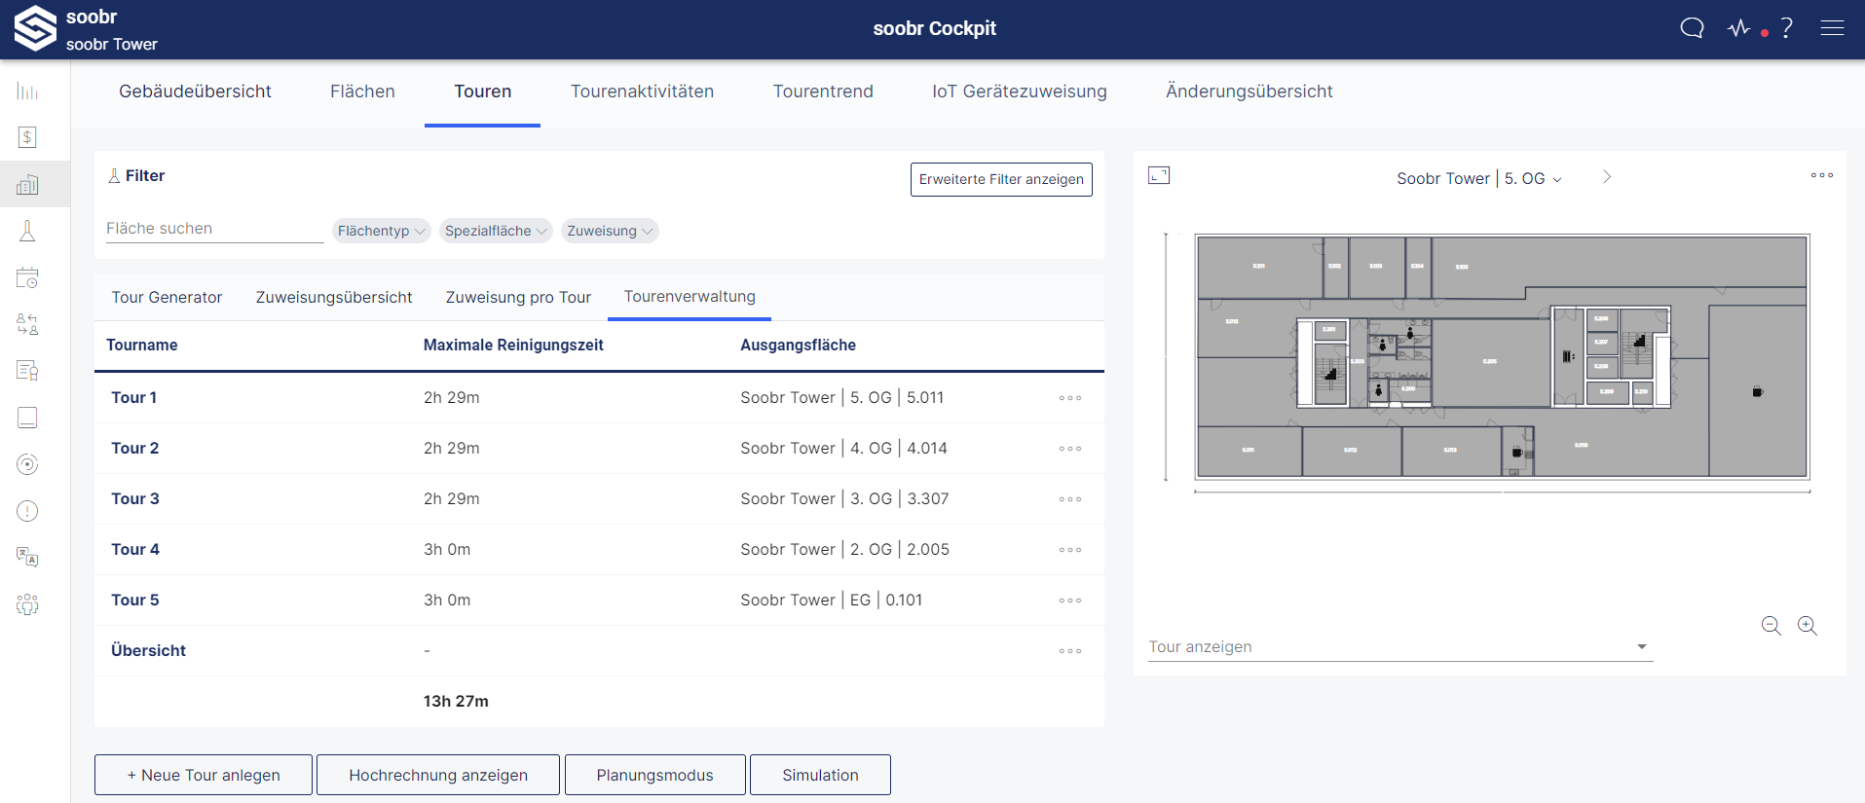Image resolution: width=1865 pixels, height=803 pixels.
Task: Open IoT Gerätezuweisung tab
Action: tap(1020, 91)
